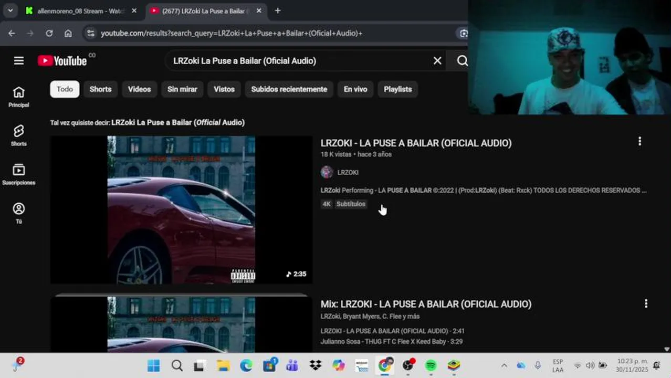Click the browser address bar URL
This screenshot has width=671, height=378.
(x=232, y=33)
